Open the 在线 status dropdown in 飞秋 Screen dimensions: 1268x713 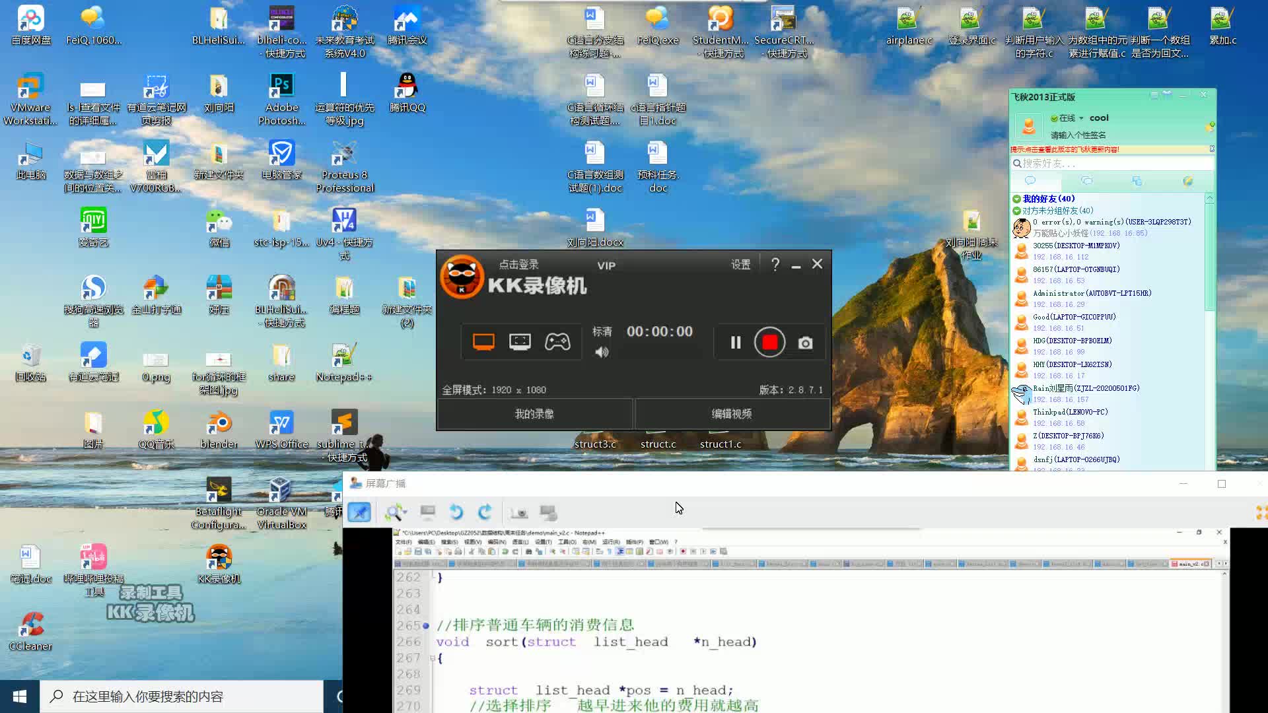pyautogui.click(x=1081, y=118)
